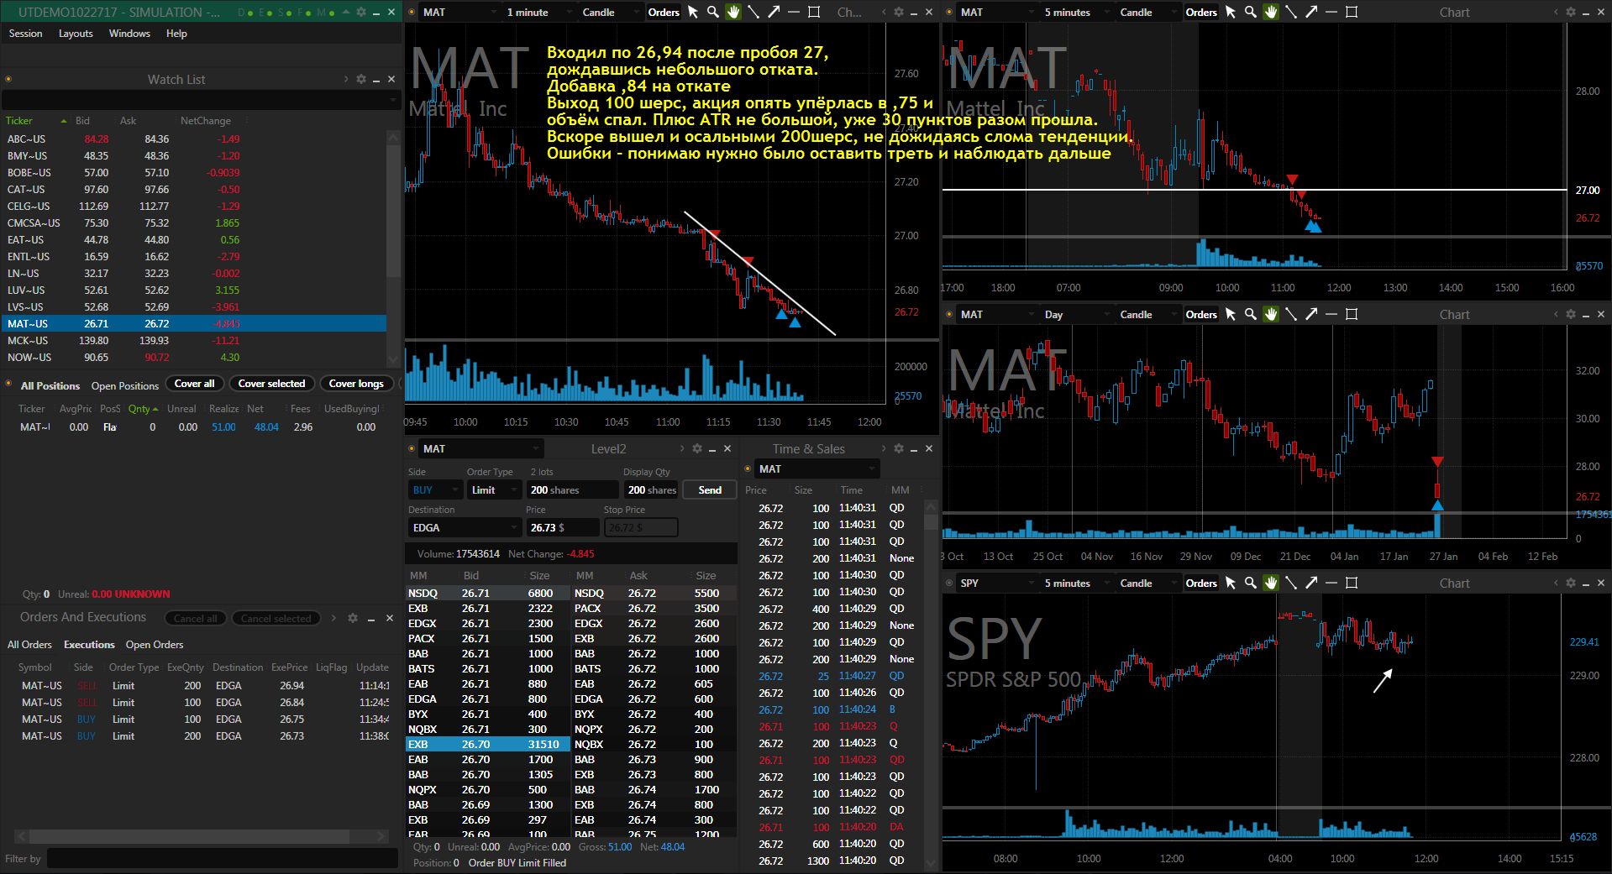
Task: Open the Session menu
Action: tap(25, 34)
